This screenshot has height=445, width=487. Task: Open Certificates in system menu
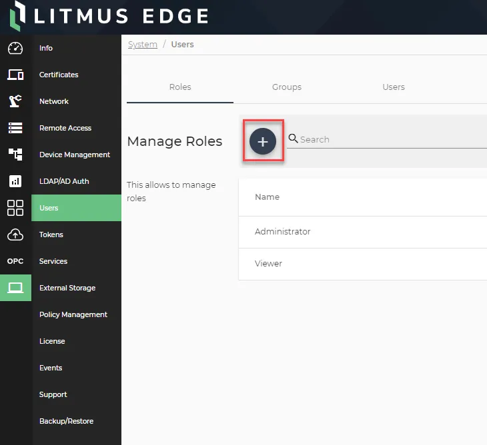(77, 75)
